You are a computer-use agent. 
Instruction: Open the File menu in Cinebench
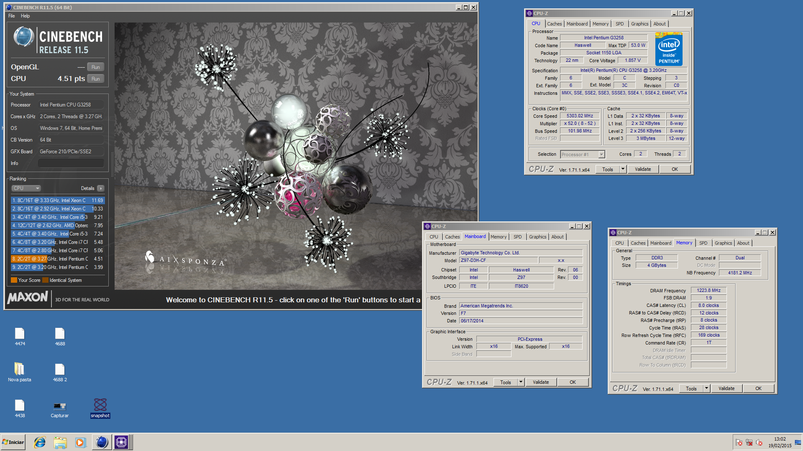(x=12, y=16)
